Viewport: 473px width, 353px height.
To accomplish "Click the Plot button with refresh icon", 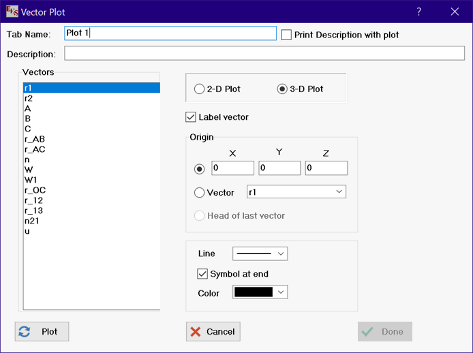I will point(42,332).
